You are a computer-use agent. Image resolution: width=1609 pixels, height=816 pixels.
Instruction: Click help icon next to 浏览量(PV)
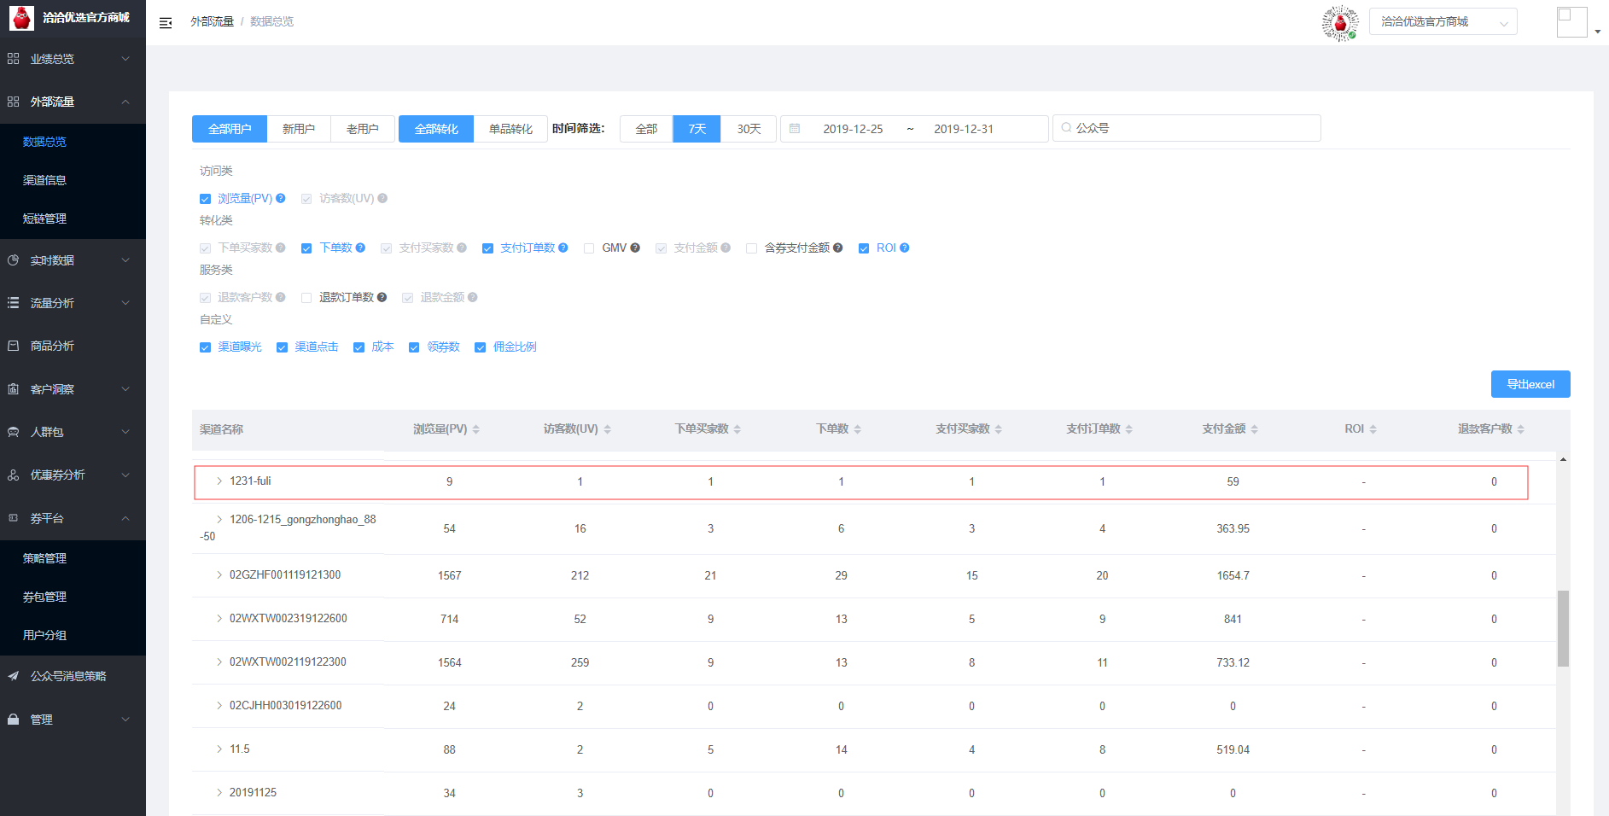(281, 198)
